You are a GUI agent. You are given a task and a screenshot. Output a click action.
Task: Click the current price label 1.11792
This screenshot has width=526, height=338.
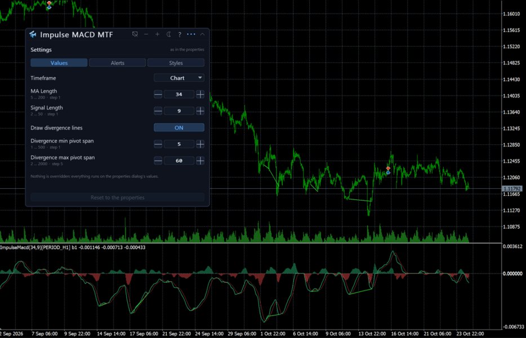pos(512,189)
